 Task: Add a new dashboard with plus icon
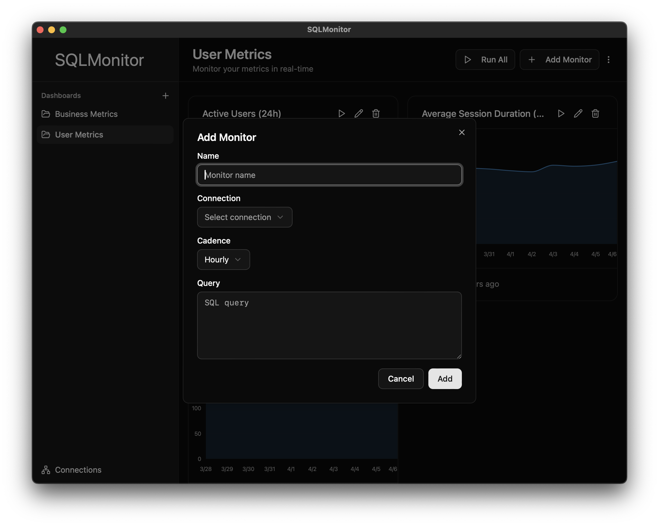(165, 96)
